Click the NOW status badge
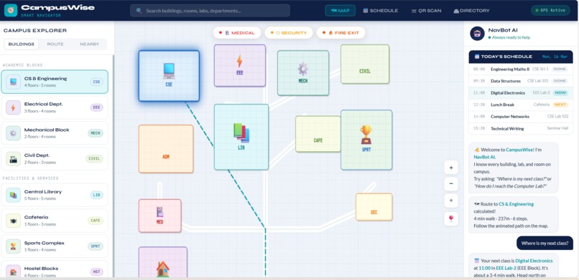This screenshot has height=280, width=579. tap(560, 92)
